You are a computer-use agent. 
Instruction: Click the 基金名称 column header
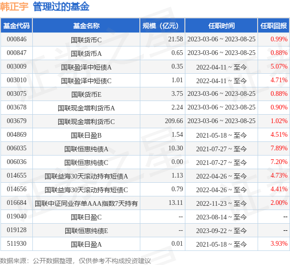[86, 26]
